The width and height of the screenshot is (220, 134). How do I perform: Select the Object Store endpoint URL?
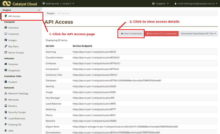click(x=125, y=127)
